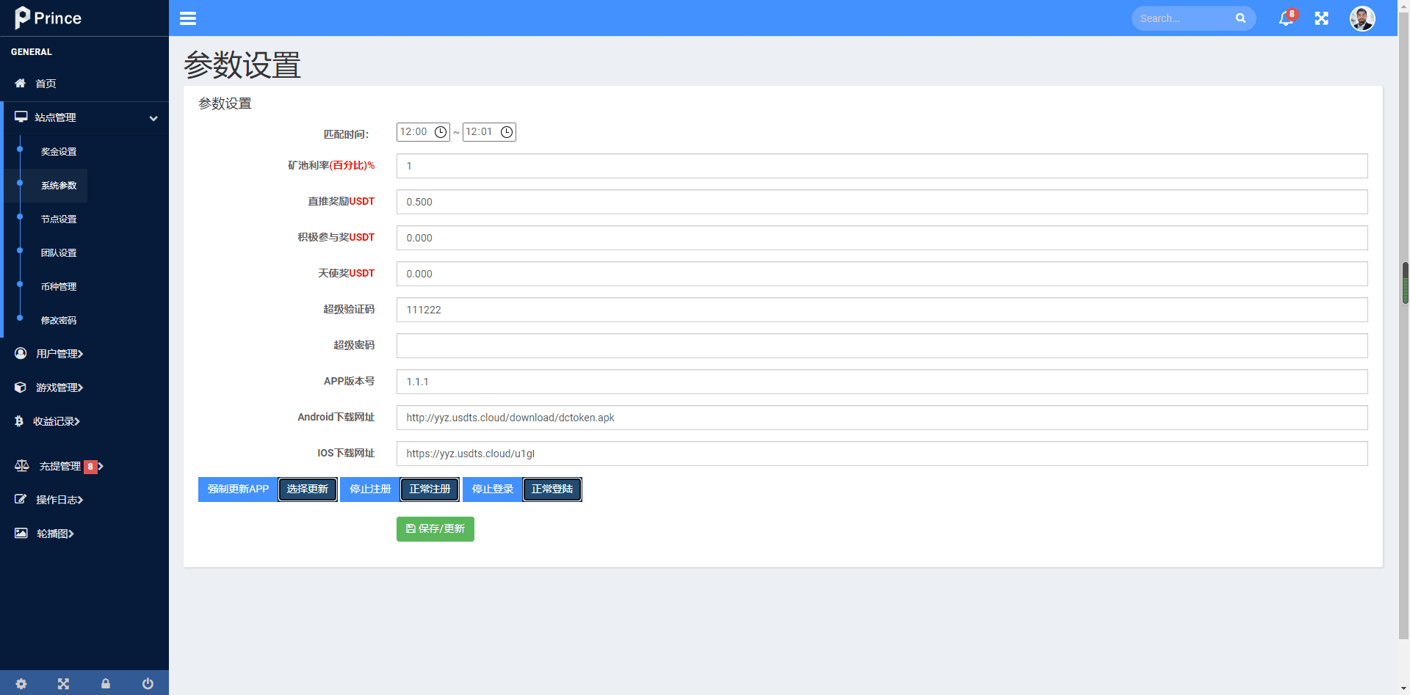Image resolution: width=1410 pixels, height=695 pixels.
Task: Click the hamburger menu icon
Action: tap(188, 18)
